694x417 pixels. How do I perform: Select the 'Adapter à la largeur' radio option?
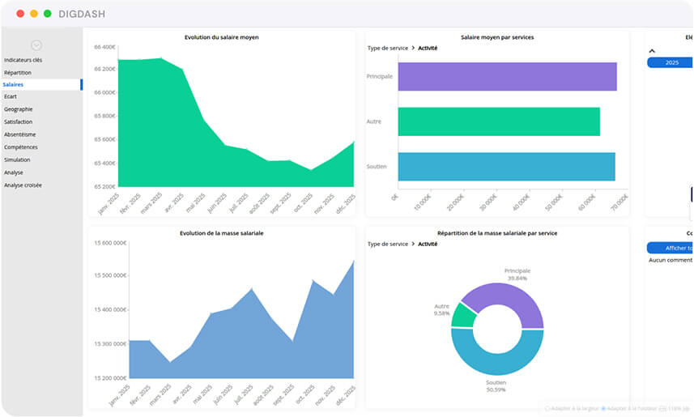point(547,409)
